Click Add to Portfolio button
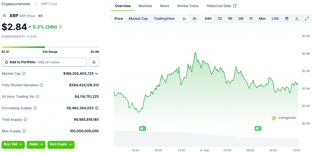The height and width of the screenshot is (153, 312). click(x=44, y=62)
